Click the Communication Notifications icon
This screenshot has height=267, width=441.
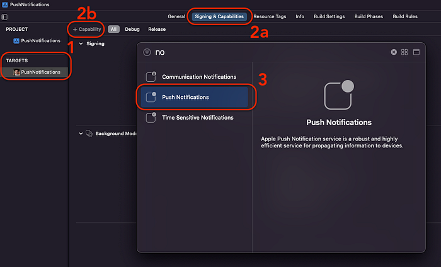click(151, 76)
